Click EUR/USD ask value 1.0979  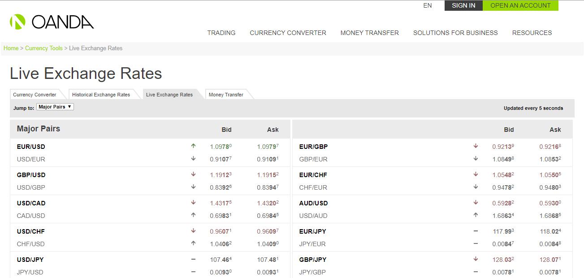point(268,146)
